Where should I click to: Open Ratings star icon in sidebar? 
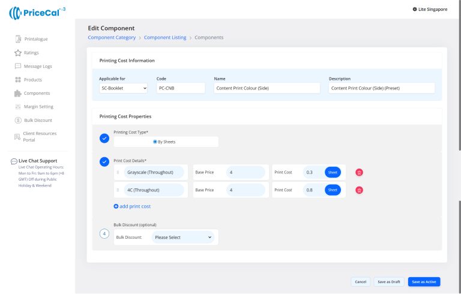tap(18, 53)
